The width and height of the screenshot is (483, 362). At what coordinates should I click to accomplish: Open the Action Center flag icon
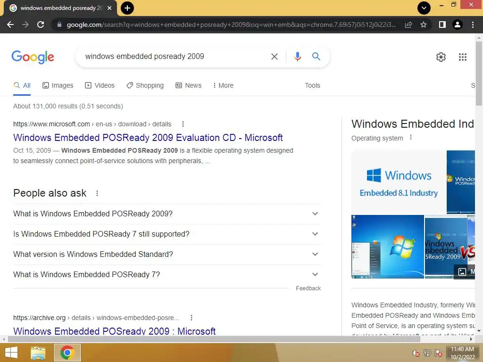click(x=439, y=353)
